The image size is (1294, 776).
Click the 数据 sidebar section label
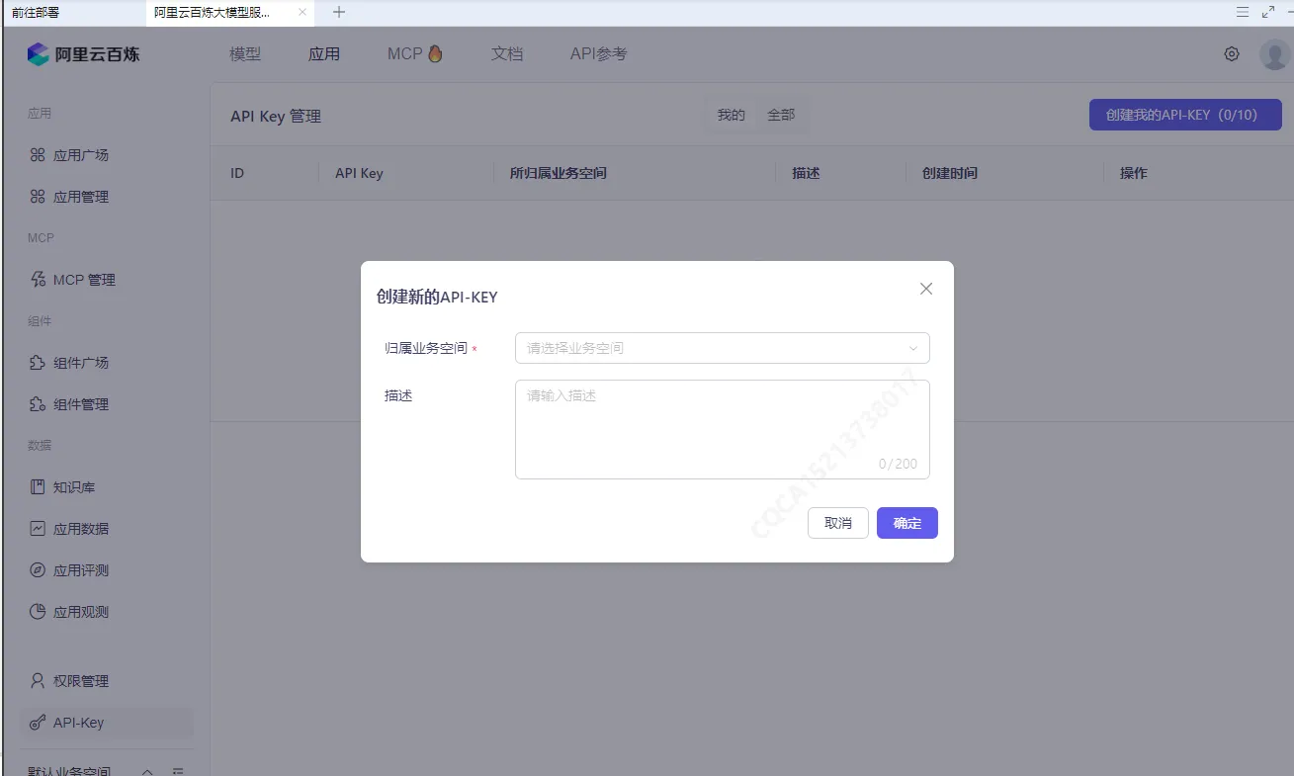pyautogui.click(x=40, y=446)
